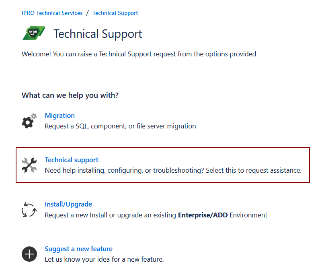Image resolution: width=324 pixels, height=279 pixels.
Task: Select the highlighted Technical support request row
Action: 162,165
